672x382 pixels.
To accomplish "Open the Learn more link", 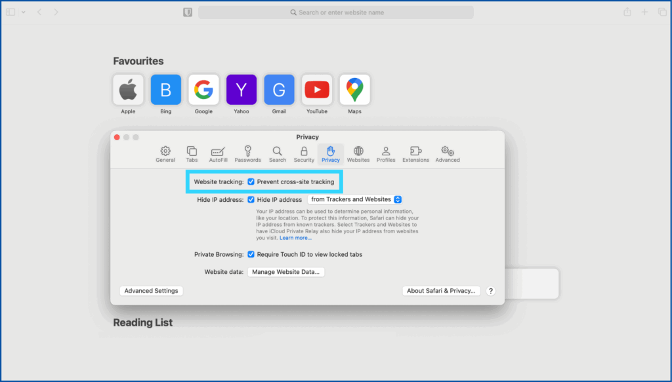I will click(295, 238).
